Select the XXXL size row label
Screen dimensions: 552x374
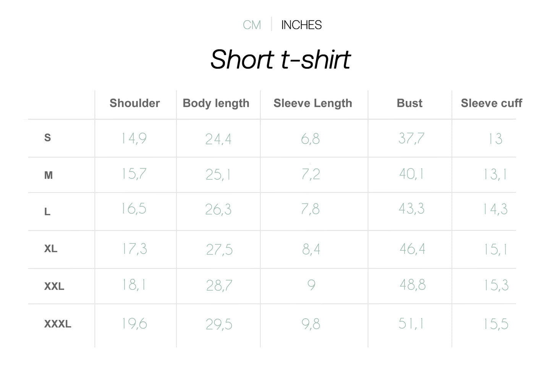coord(58,324)
